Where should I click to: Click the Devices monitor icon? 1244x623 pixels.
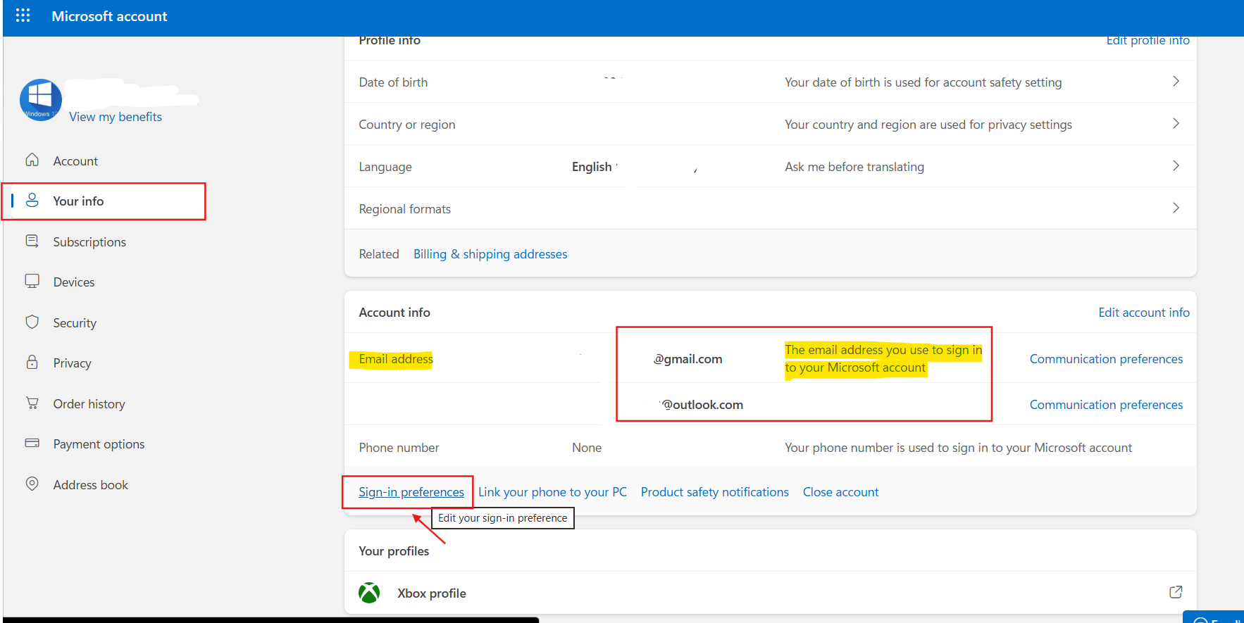pos(32,281)
